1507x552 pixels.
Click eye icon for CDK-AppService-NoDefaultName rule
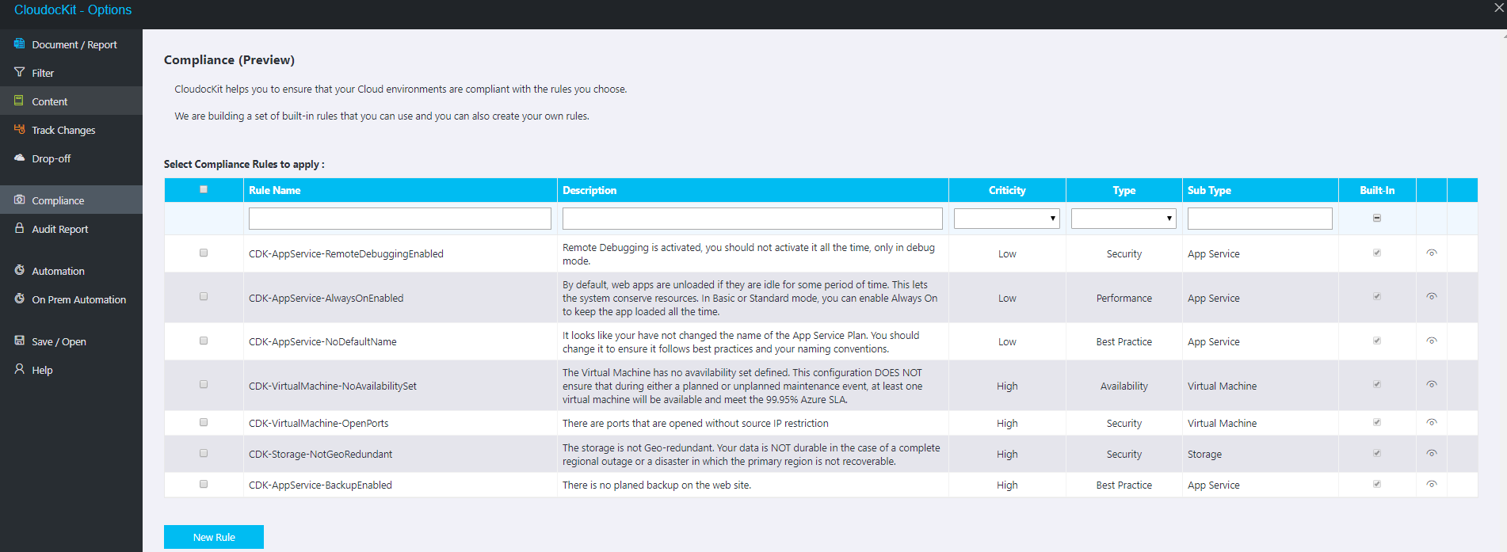coord(1432,341)
